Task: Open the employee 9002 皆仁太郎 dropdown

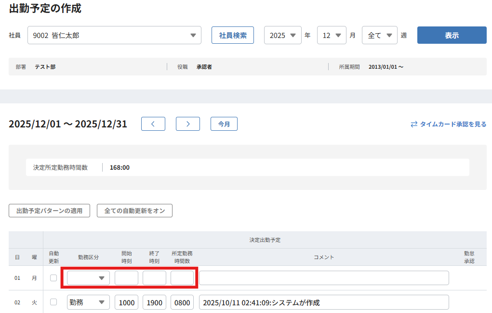Action: tap(114, 35)
